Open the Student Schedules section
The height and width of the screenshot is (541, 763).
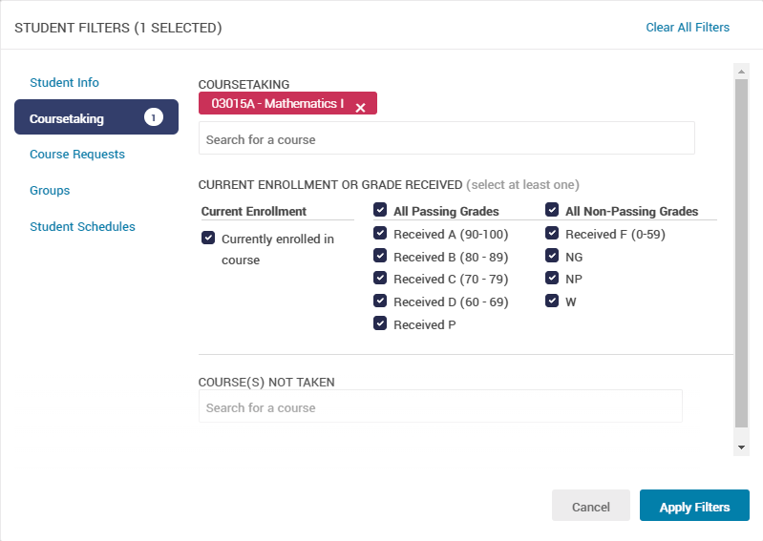coord(82,227)
